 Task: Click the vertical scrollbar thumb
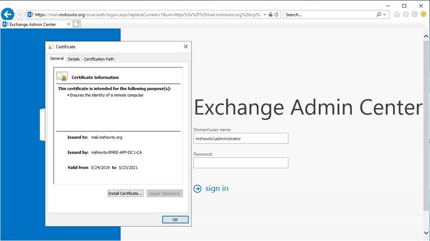coord(426,126)
